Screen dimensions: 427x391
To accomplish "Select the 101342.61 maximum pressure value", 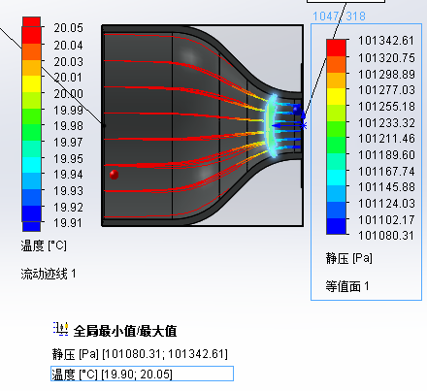I will click(x=386, y=41).
